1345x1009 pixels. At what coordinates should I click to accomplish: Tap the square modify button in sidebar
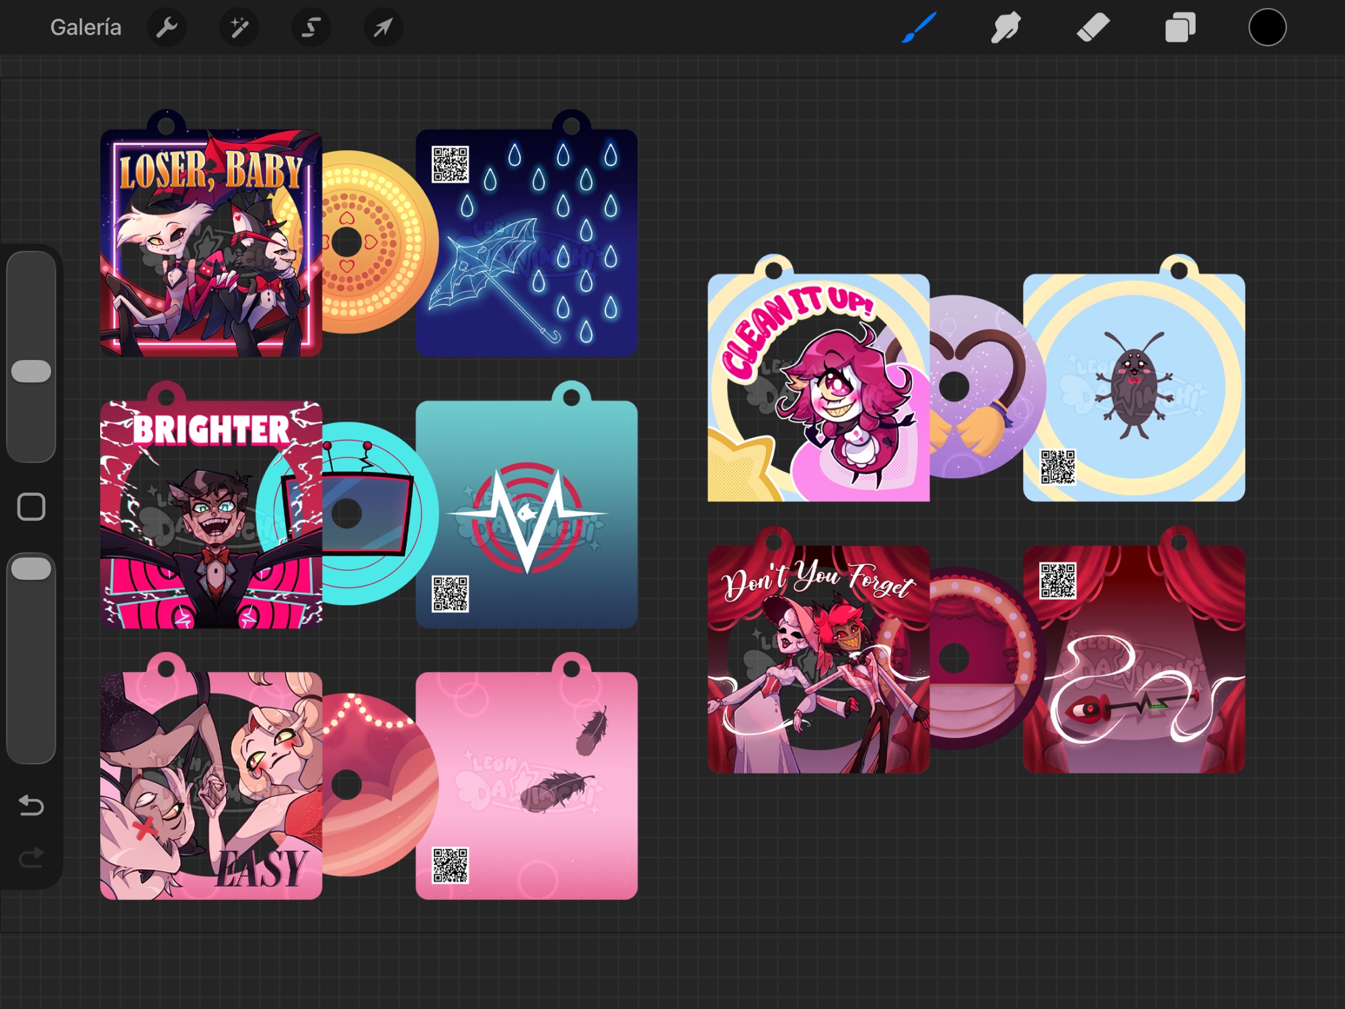32,507
